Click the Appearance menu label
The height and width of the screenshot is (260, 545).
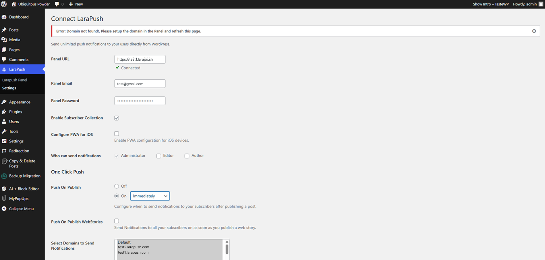point(20,102)
